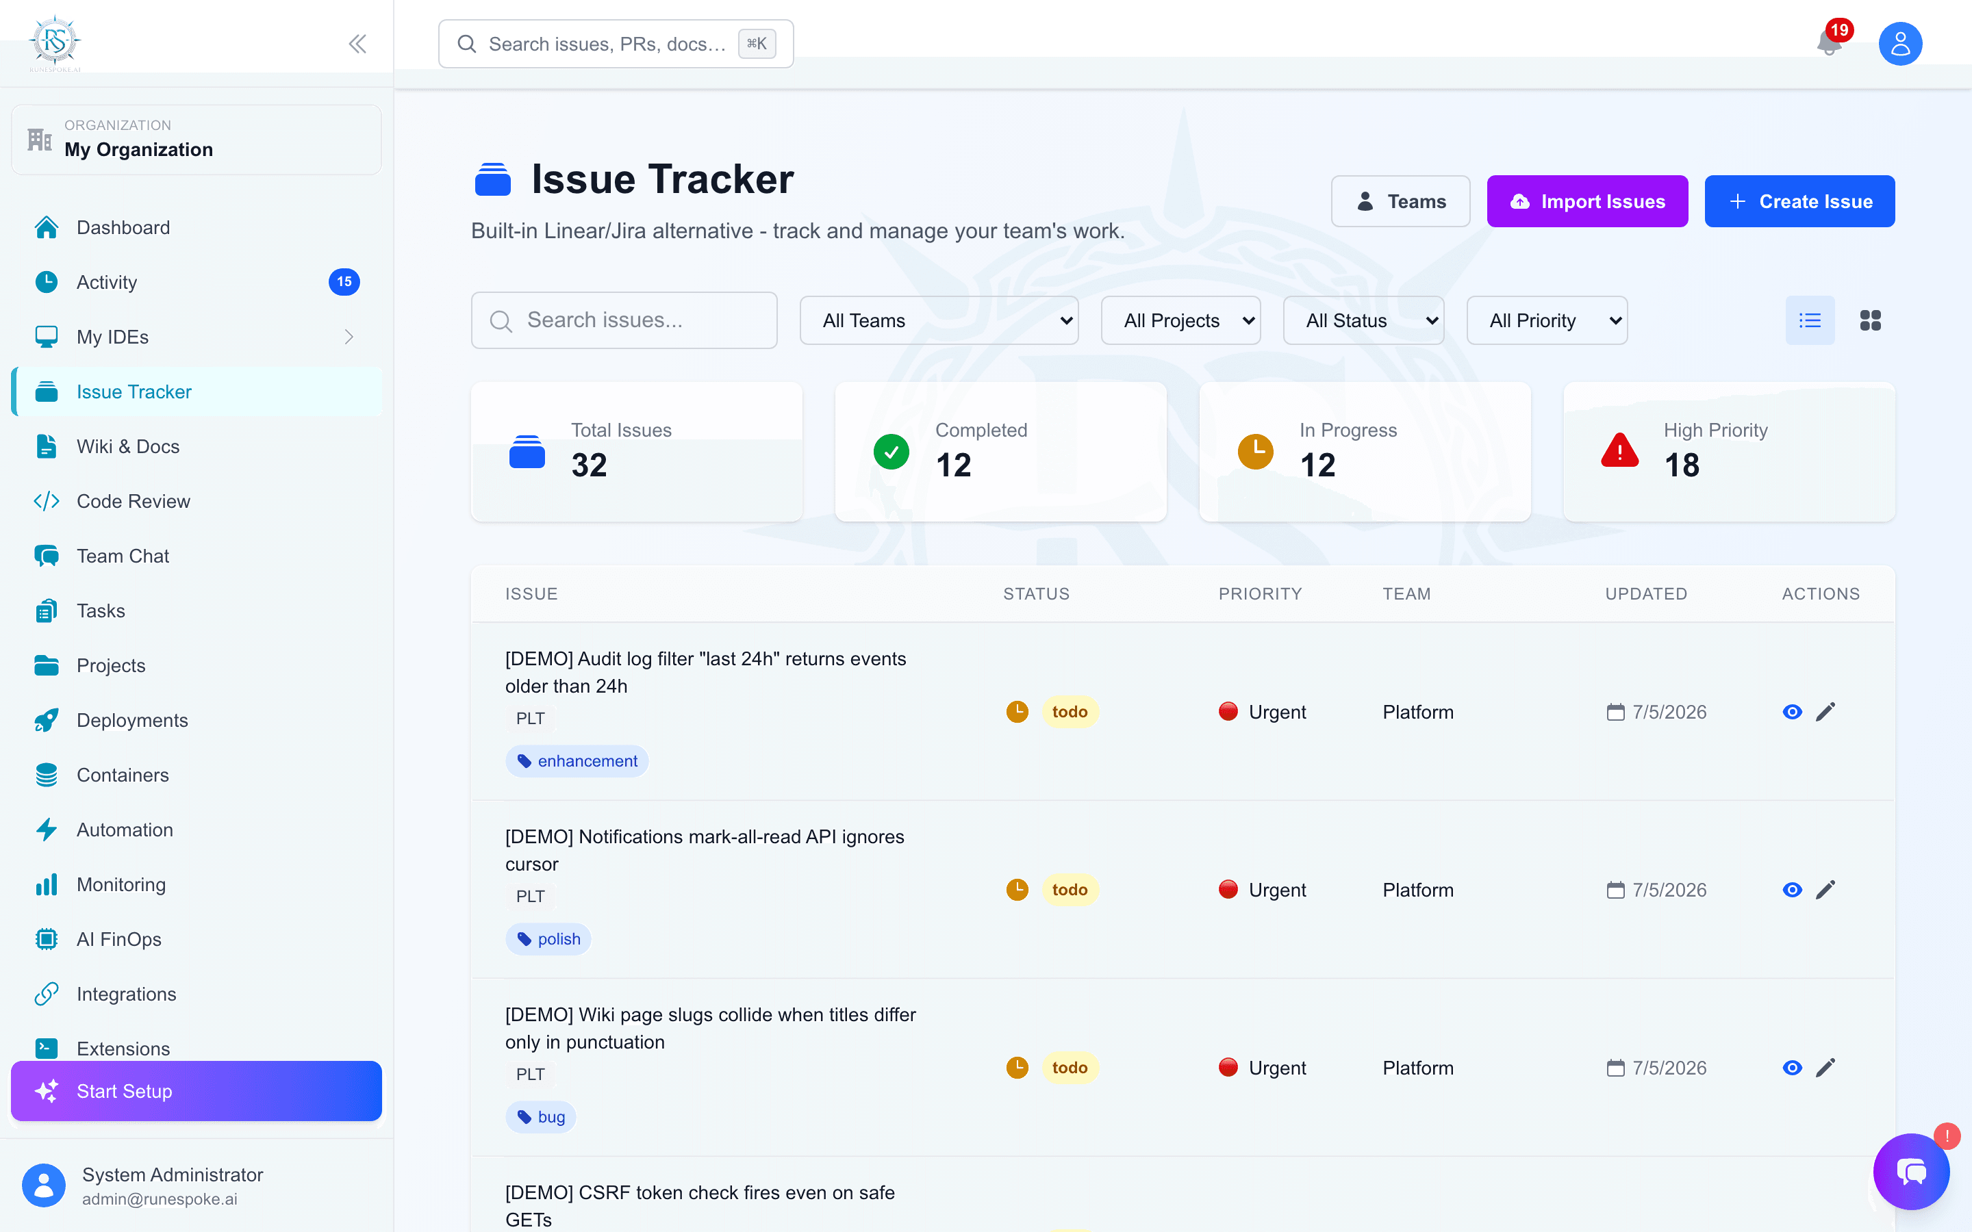Viewport: 1972px width, 1232px height.
Task: Open the floating chat bubble widget
Action: click(1911, 1171)
